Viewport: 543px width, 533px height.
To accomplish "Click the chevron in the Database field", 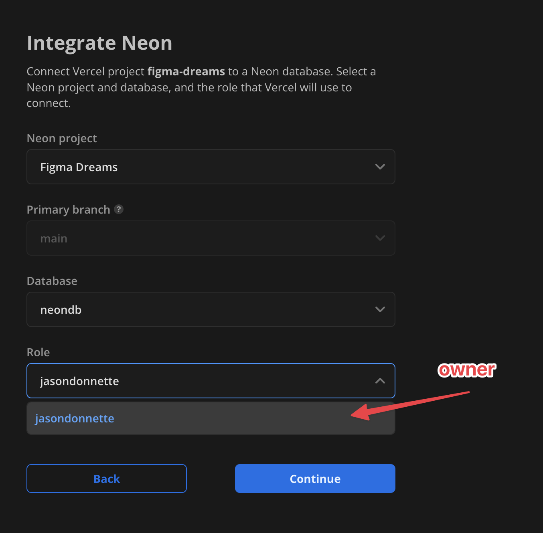I will click(380, 309).
